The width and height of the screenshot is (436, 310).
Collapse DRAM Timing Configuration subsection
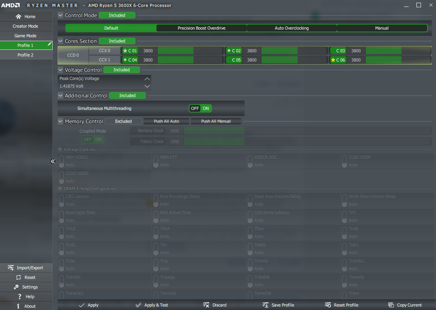pyautogui.click(x=60, y=188)
